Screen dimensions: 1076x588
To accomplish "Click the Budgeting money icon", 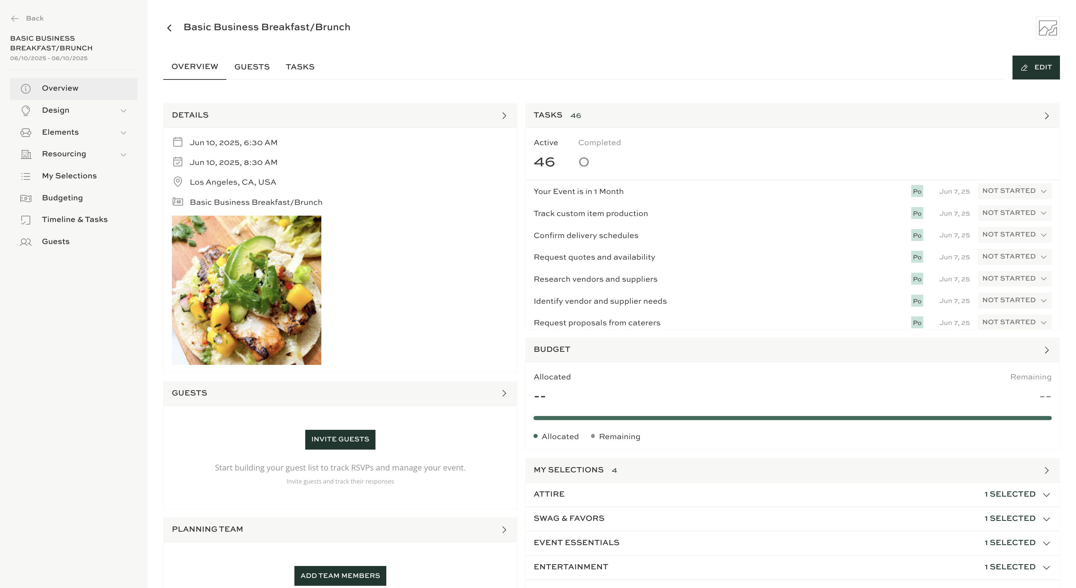I will [26, 198].
